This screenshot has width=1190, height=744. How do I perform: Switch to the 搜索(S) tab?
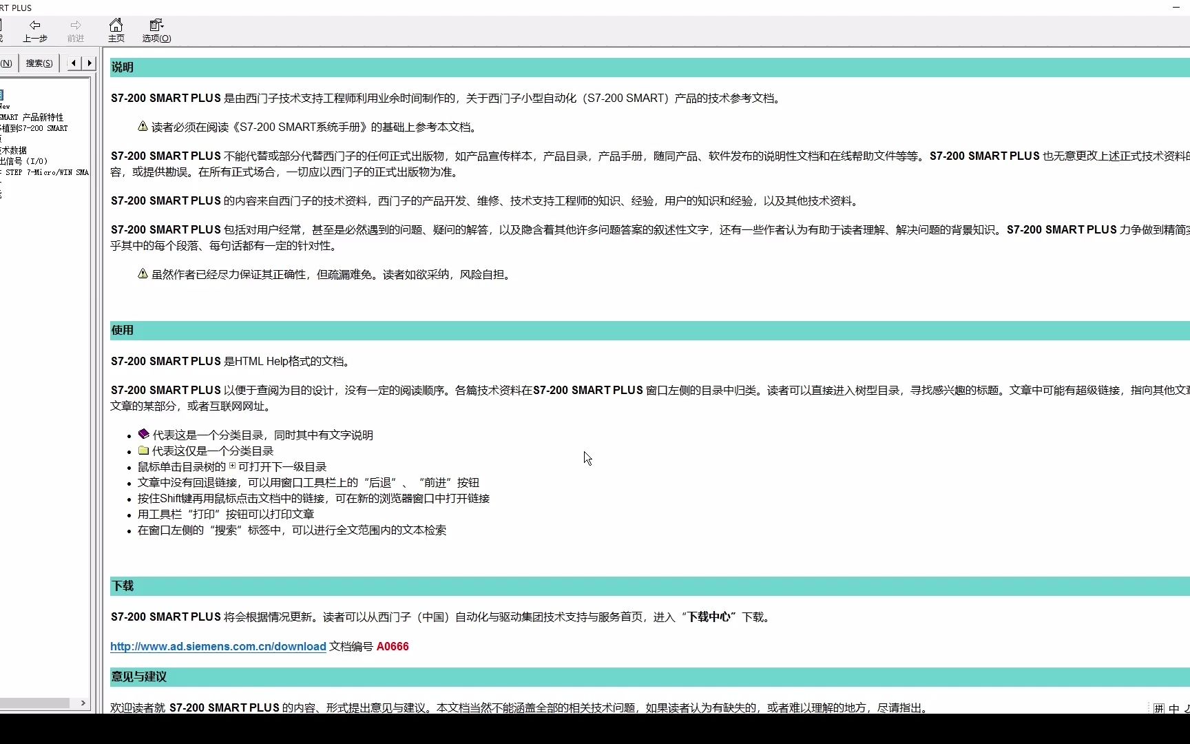coord(39,63)
